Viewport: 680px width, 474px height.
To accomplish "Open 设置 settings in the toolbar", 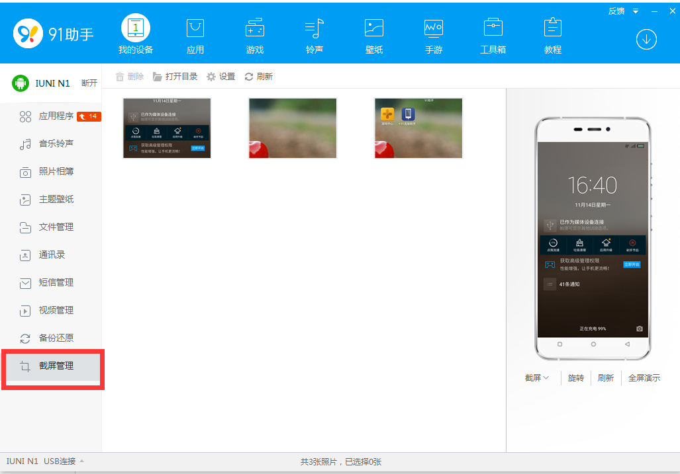I will pyautogui.click(x=220, y=77).
